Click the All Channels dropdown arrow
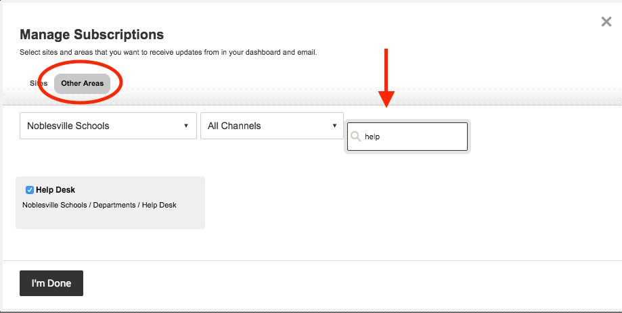 pyautogui.click(x=334, y=126)
